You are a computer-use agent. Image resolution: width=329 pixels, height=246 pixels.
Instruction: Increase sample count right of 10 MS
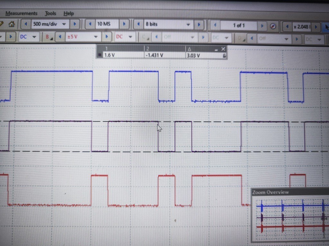point(124,24)
